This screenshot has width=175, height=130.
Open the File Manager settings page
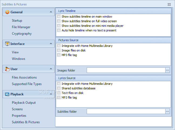[21, 27]
